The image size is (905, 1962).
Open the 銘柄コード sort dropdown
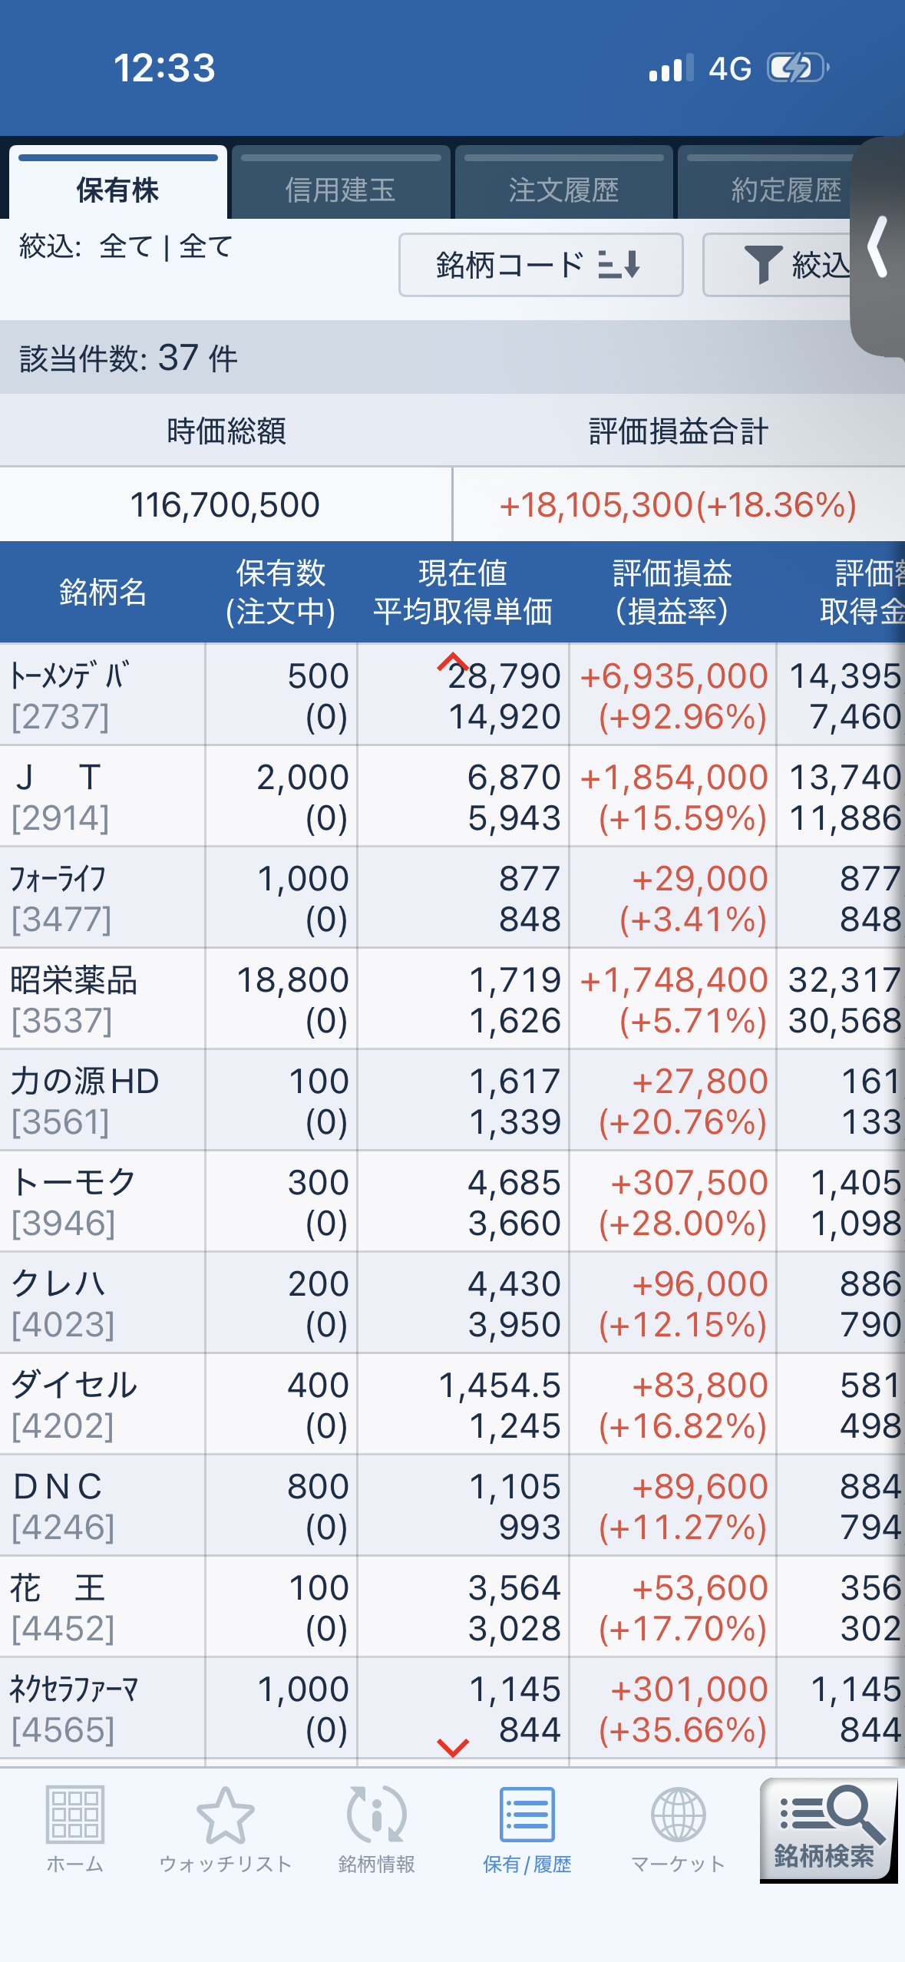click(x=540, y=265)
